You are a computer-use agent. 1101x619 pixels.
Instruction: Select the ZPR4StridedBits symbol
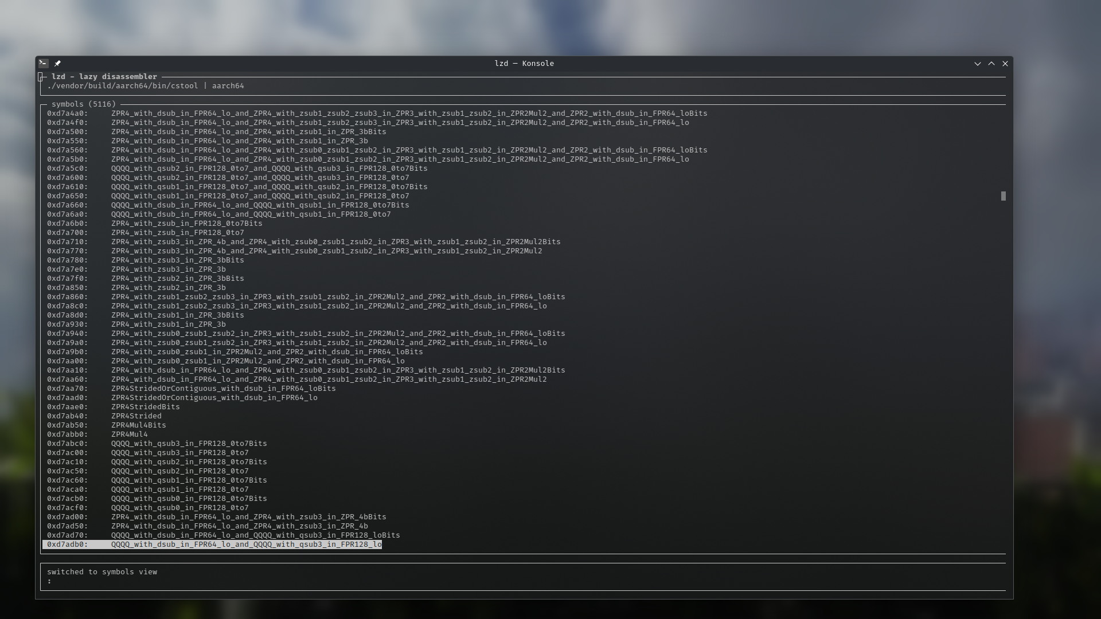[145, 407]
